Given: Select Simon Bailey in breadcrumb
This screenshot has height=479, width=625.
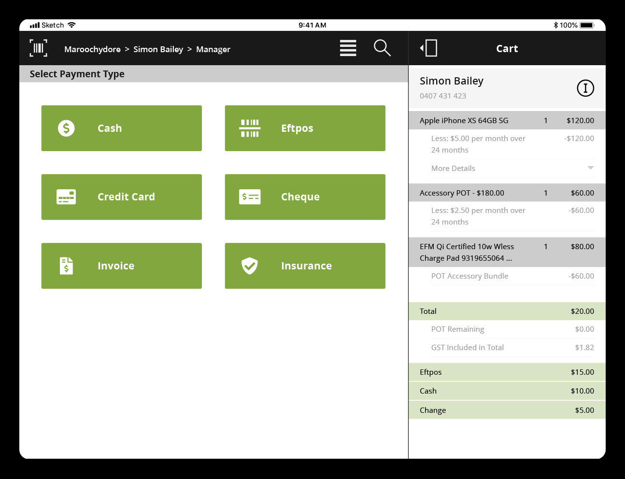Looking at the screenshot, I should pyautogui.click(x=158, y=49).
